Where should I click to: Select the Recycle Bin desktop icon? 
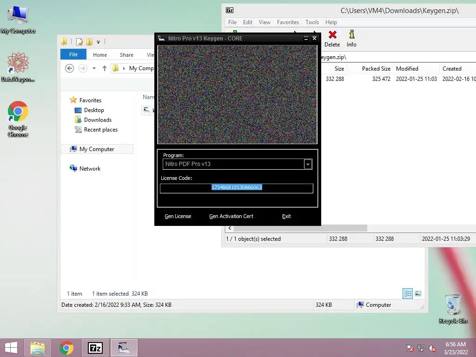(453, 309)
